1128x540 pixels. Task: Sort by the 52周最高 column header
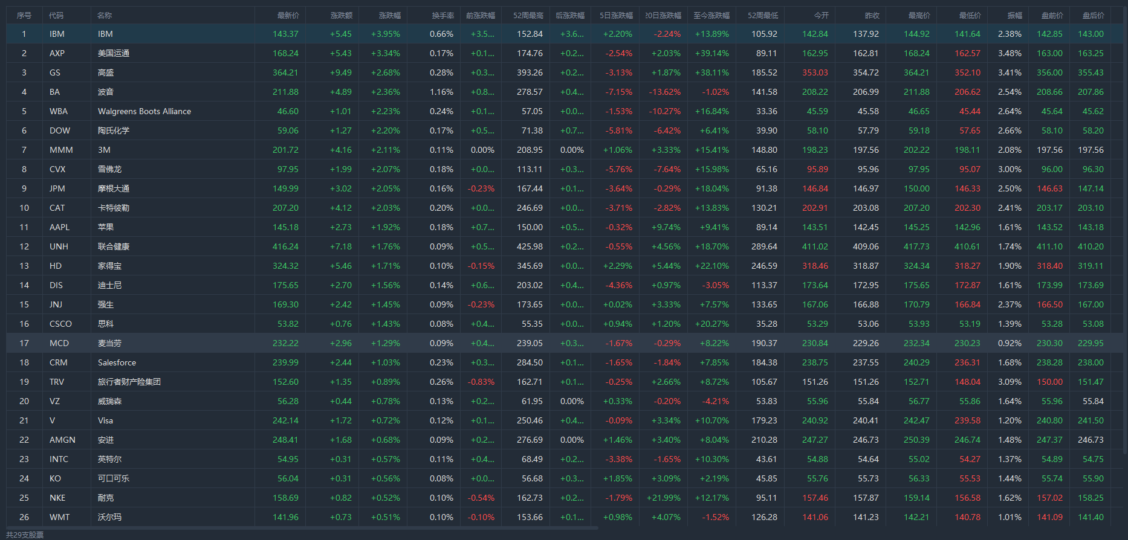tap(528, 15)
